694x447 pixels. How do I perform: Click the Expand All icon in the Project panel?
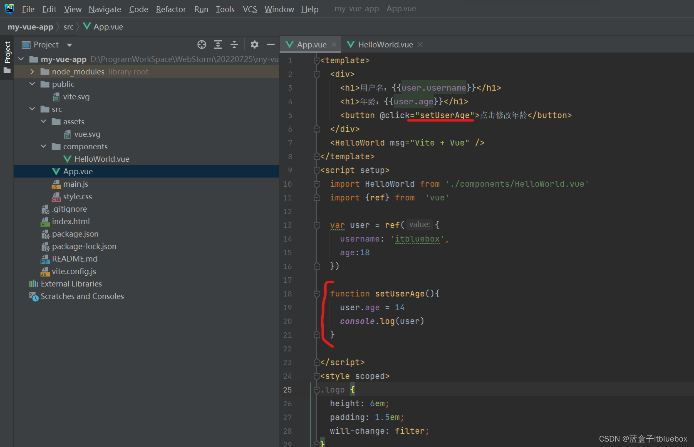point(218,44)
